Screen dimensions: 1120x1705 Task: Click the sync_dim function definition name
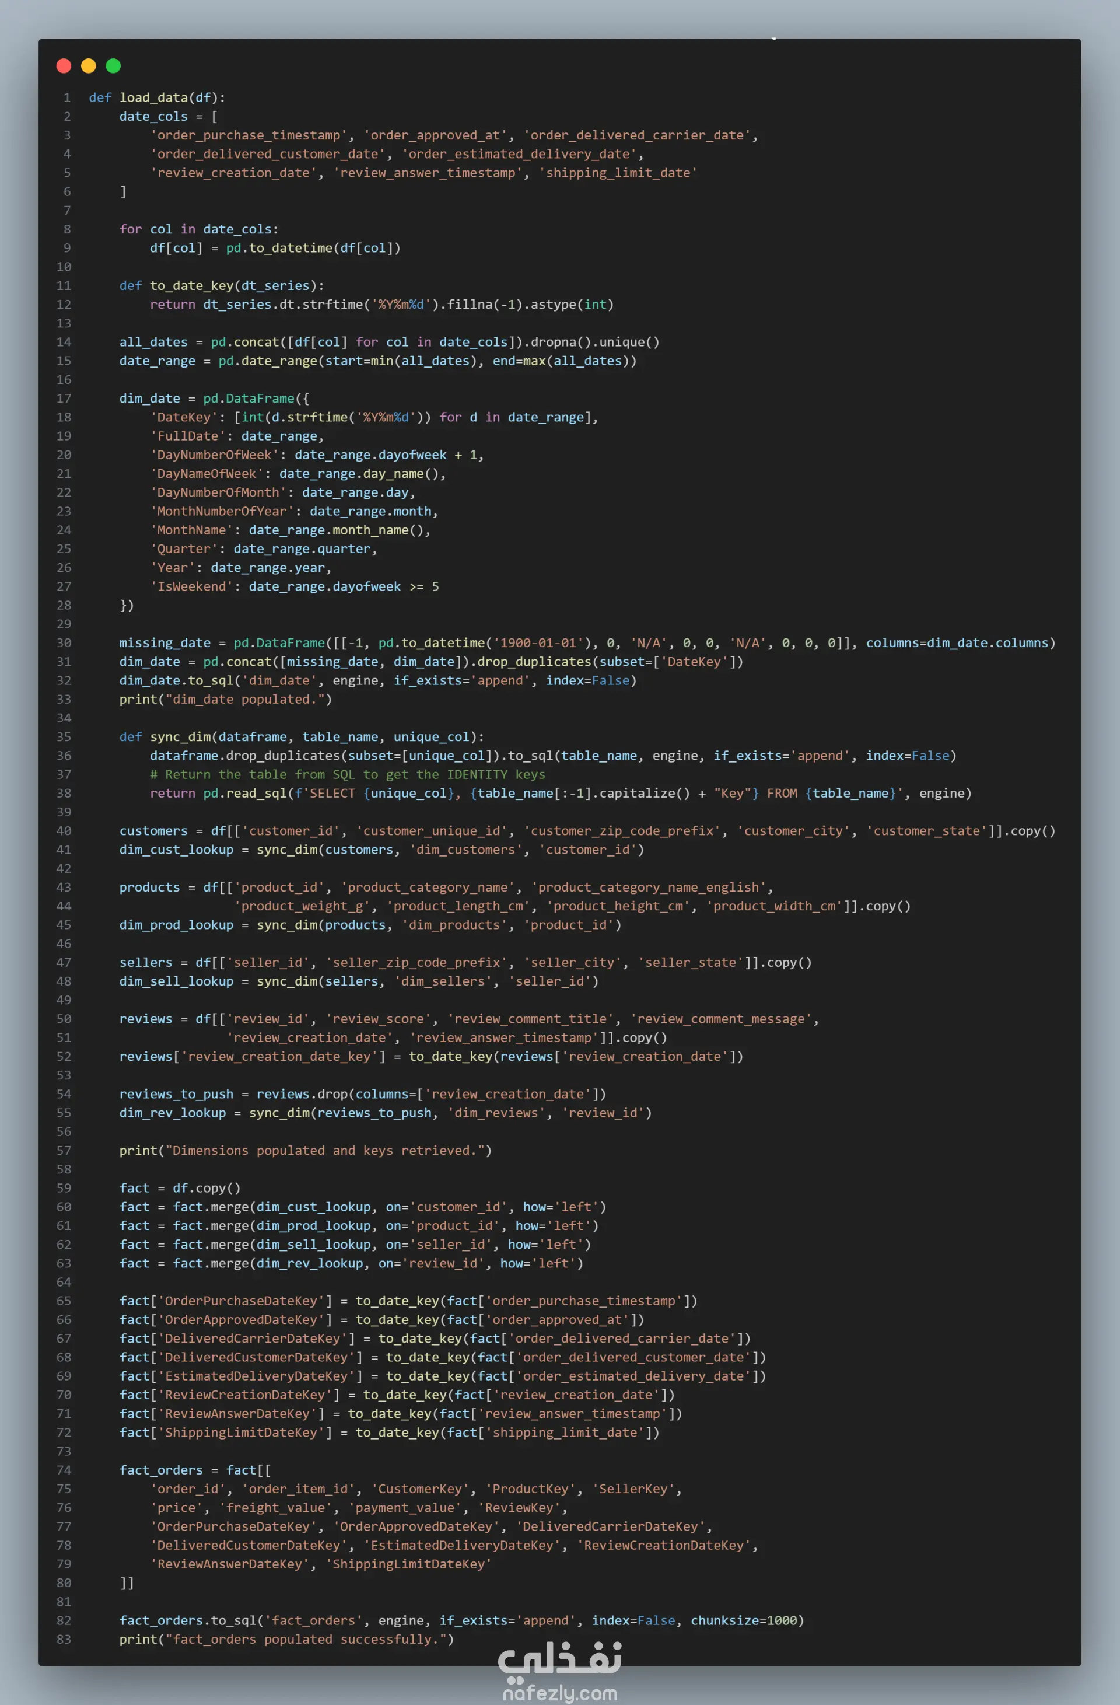[x=180, y=736]
